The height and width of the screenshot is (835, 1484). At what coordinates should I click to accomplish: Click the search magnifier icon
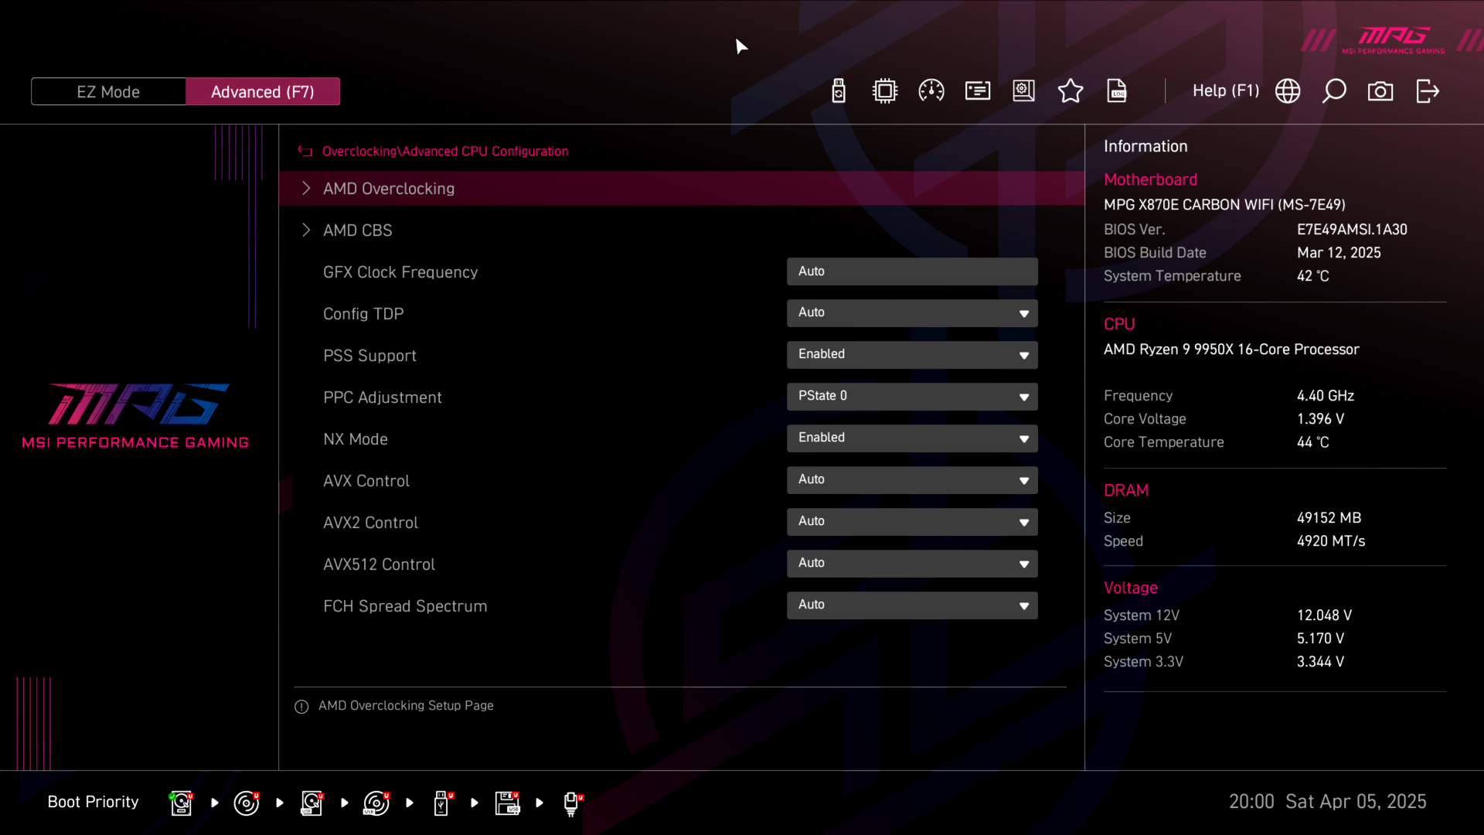1334,91
